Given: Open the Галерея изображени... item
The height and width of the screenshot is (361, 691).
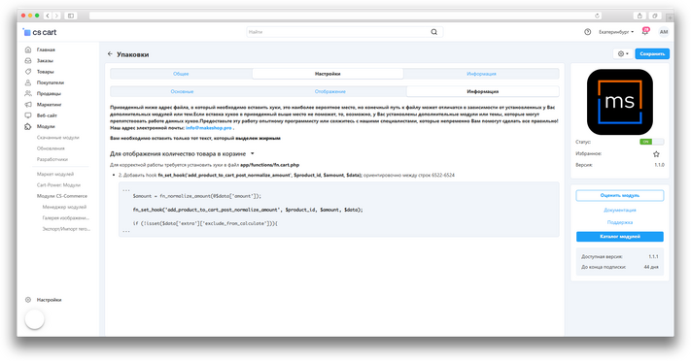Looking at the screenshot, I should 66,218.
